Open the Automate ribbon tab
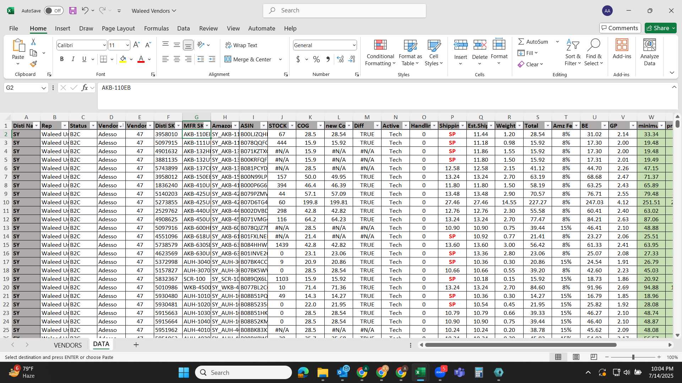The height and width of the screenshot is (383, 682). [x=262, y=28]
